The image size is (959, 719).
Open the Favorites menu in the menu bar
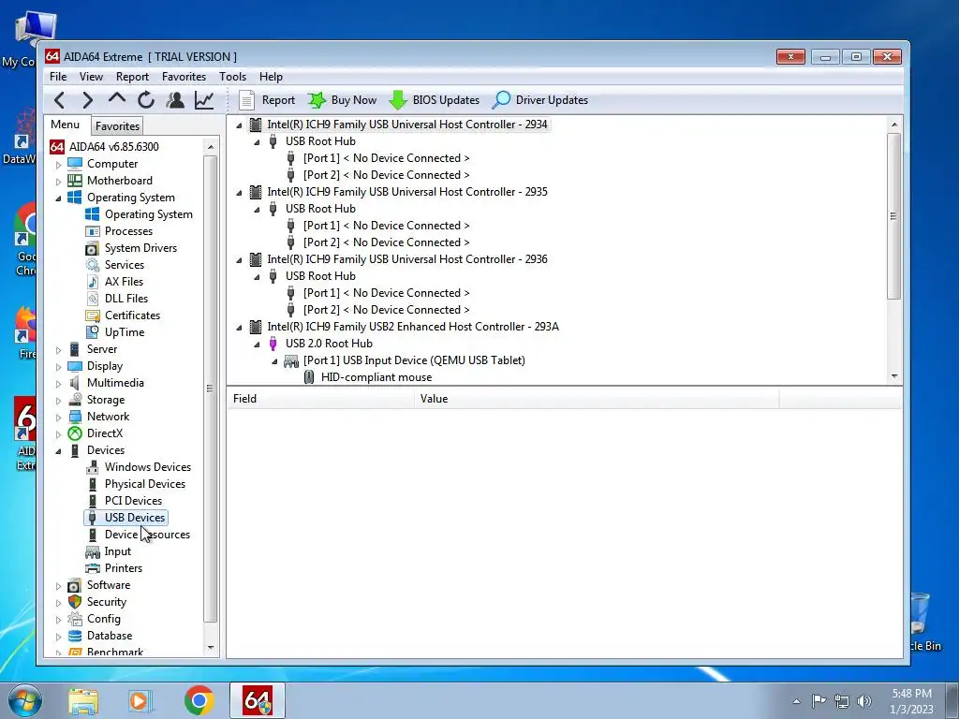pos(184,77)
